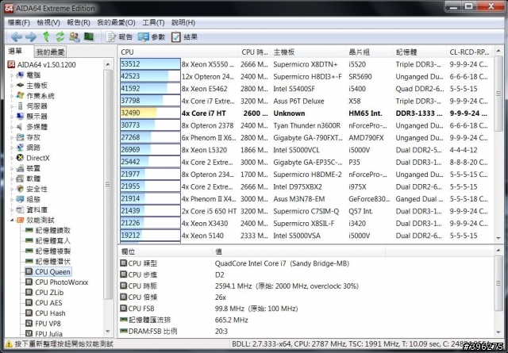
Task: Click the users icon in the toolbar
Action: tap(74, 37)
